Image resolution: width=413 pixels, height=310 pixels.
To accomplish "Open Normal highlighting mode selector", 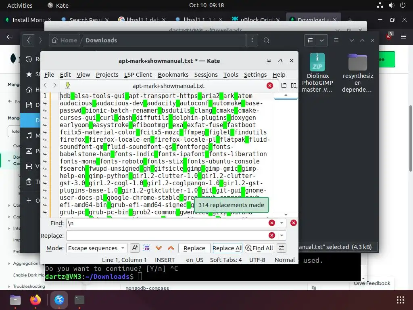I will [x=285, y=260].
